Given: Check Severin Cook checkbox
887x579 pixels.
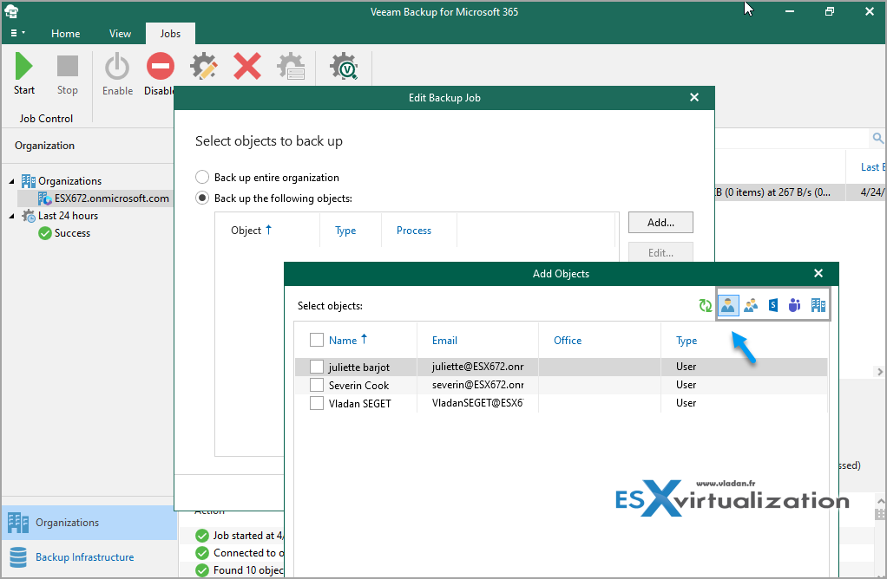Looking at the screenshot, I should pyautogui.click(x=317, y=385).
